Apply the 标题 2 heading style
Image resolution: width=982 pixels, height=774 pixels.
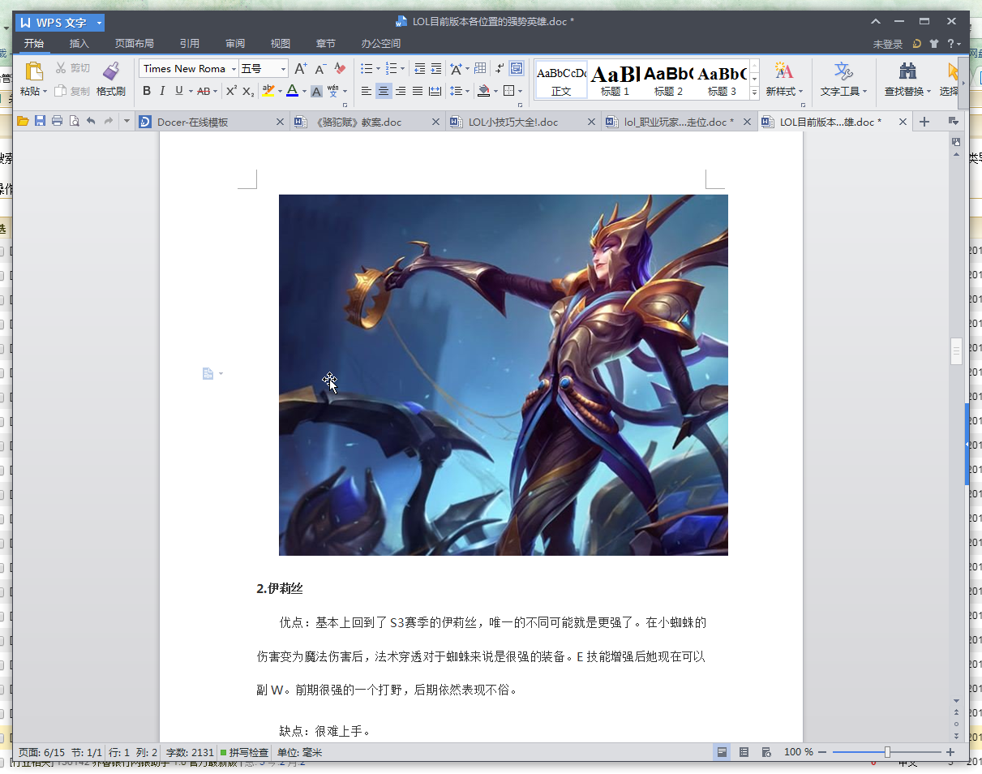click(668, 80)
